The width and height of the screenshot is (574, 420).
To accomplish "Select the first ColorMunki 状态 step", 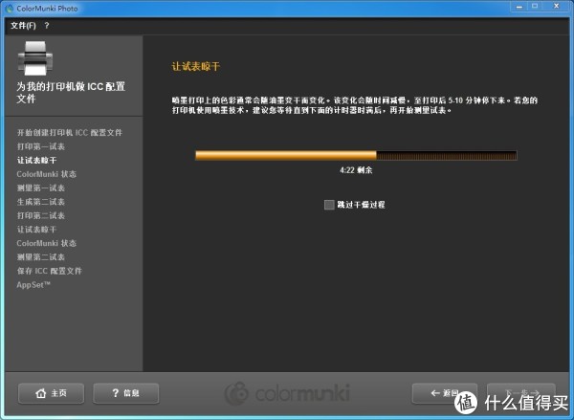I will click(x=47, y=174).
